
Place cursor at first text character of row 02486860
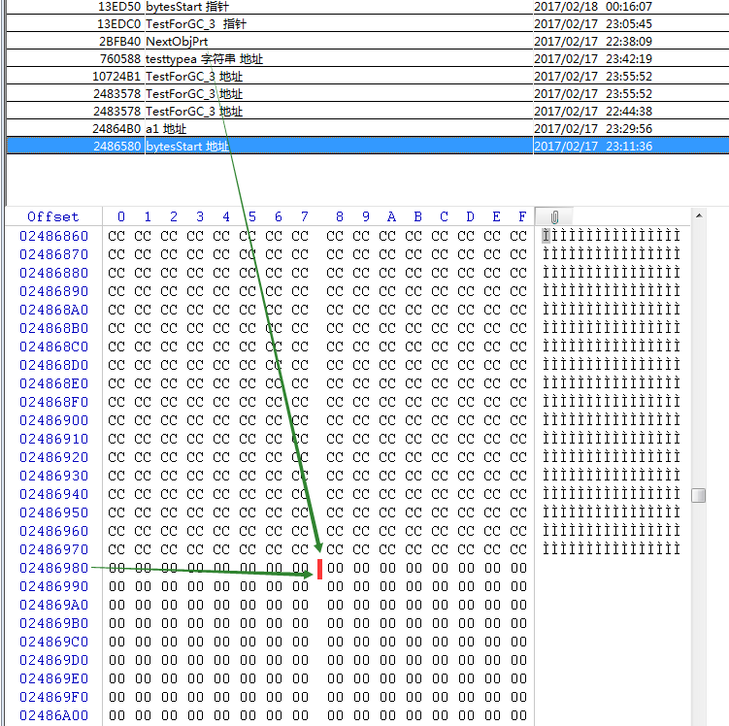547,236
